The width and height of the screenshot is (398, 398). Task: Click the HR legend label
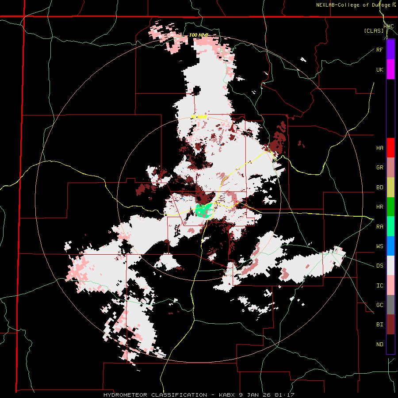(379, 207)
